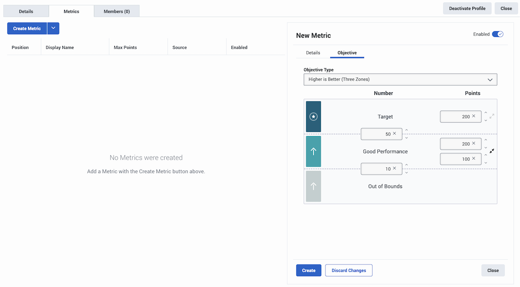Click the gray arrow icon beside Out of Bounds
The image size is (520, 287).
pyautogui.click(x=313, y=186)
